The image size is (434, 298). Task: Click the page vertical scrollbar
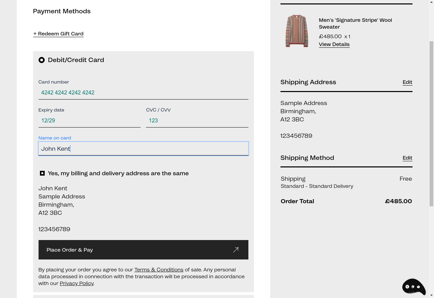coord(431,123)
